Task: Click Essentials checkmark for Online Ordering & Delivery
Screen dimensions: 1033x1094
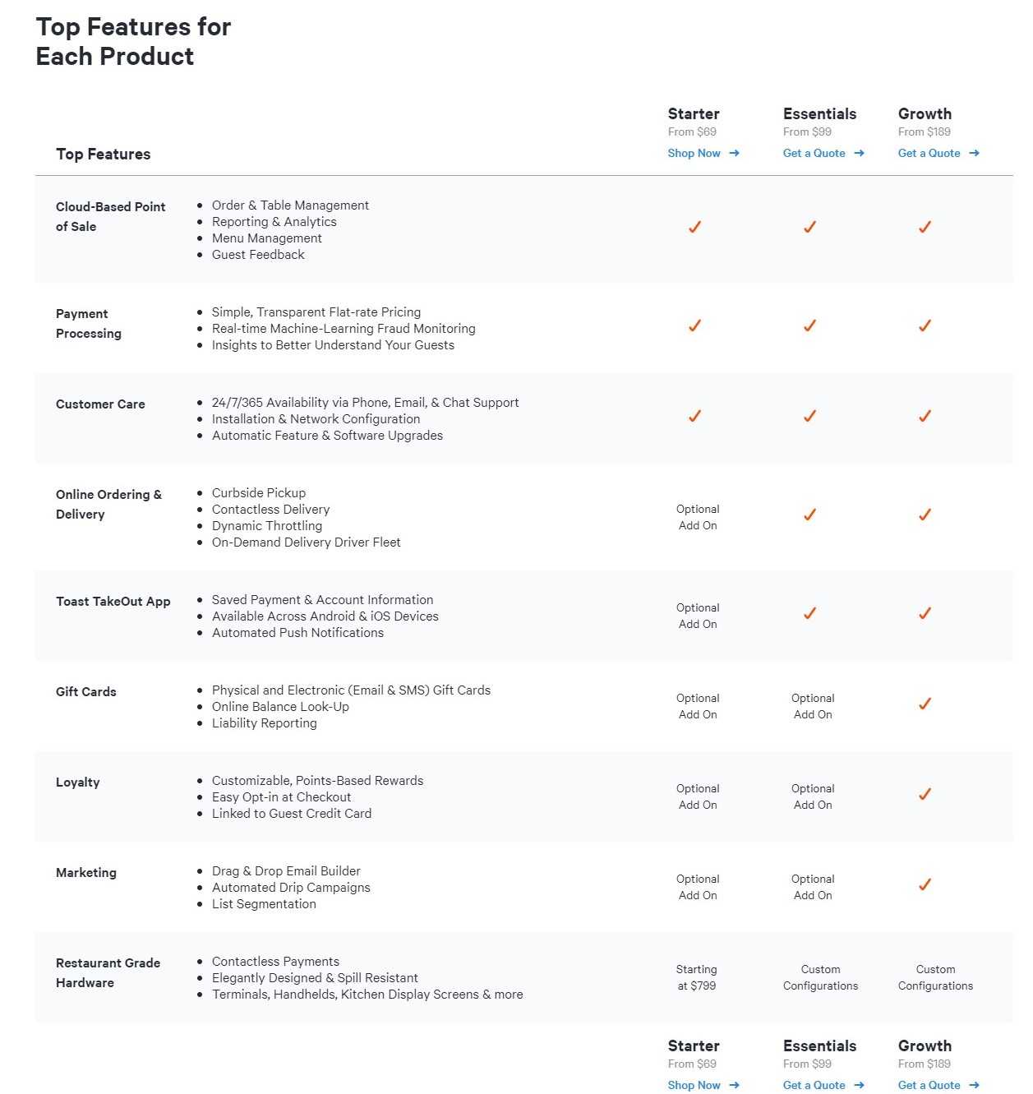Action: (809, 515)
